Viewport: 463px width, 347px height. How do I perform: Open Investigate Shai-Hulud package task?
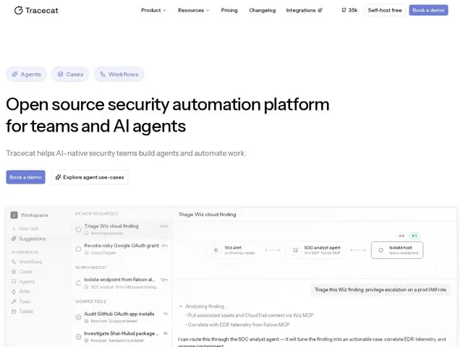122,336
